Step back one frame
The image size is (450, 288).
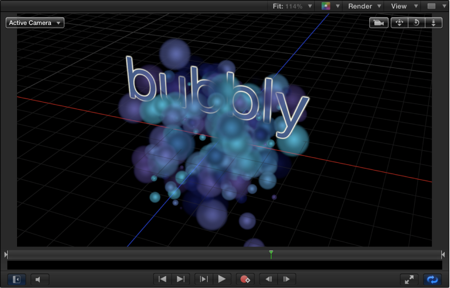click(268, 279)
